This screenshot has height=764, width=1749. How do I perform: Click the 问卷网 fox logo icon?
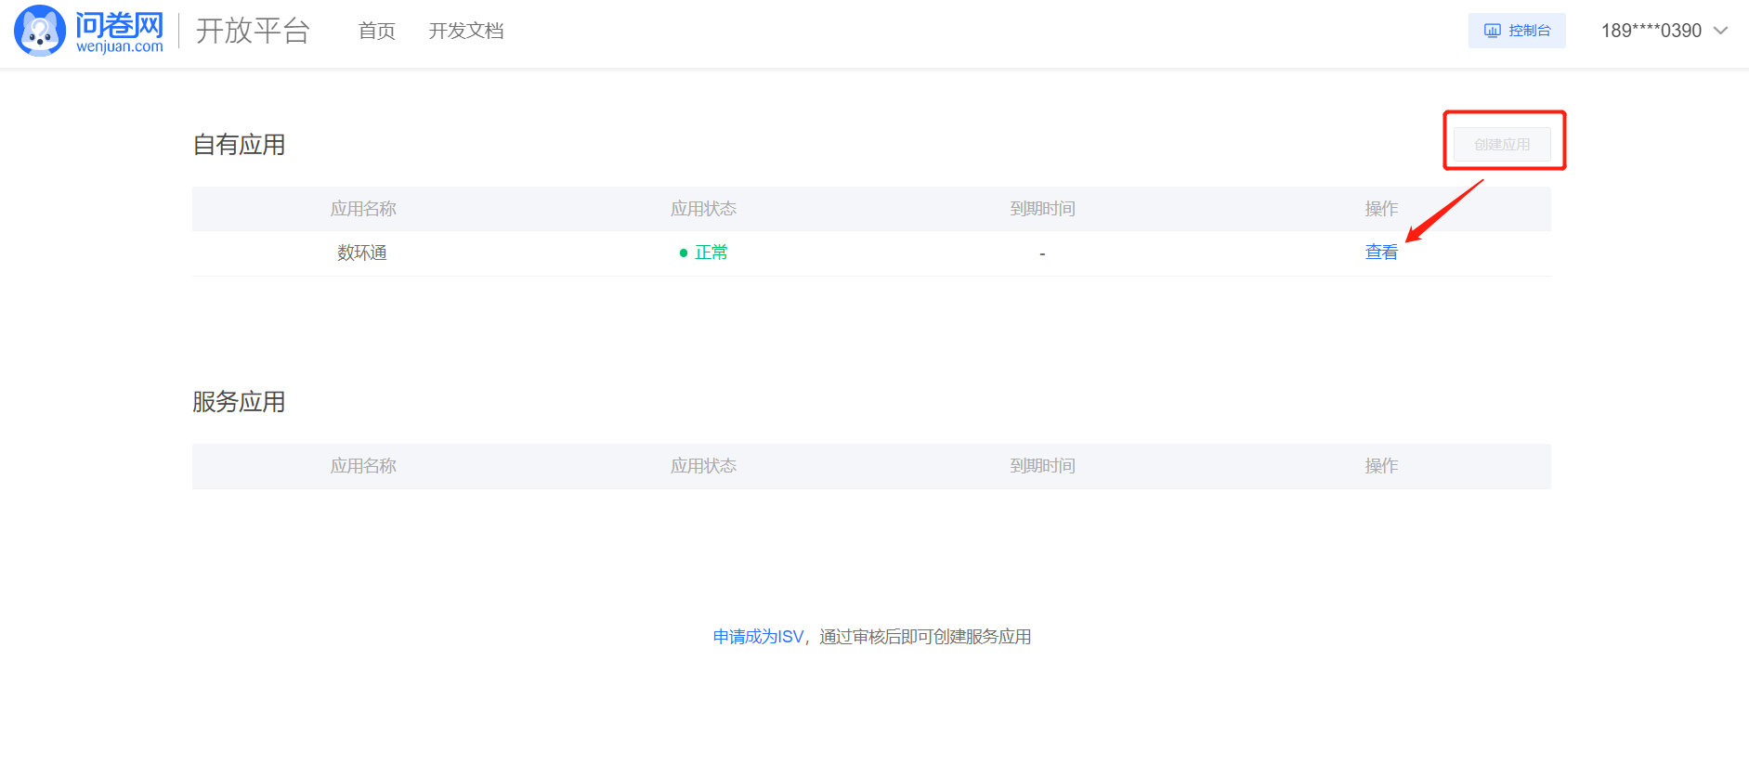tap(40, 31)
